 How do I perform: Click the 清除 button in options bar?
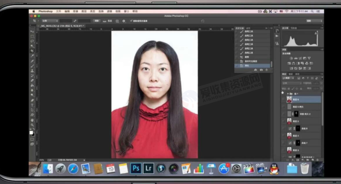[96, 21]
